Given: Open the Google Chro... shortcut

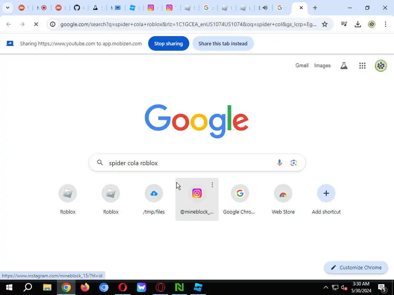Looking at the screenshot, I should point(240,199).
